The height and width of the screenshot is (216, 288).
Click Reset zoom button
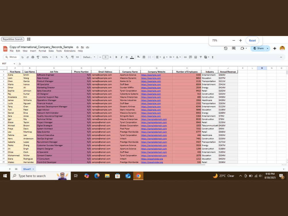252,40
